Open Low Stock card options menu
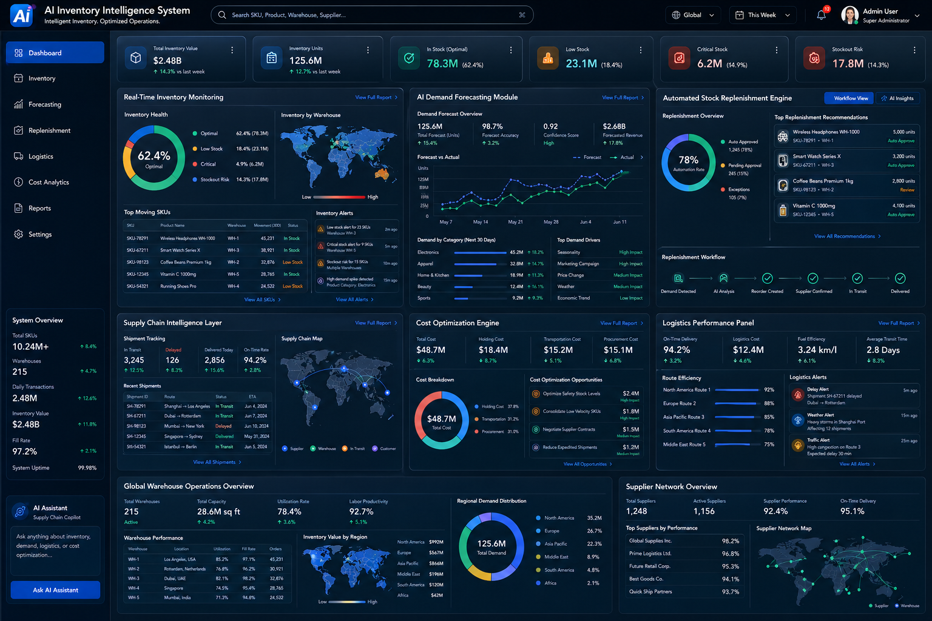This screenshot has height=621, width=932. click(641, 50)
